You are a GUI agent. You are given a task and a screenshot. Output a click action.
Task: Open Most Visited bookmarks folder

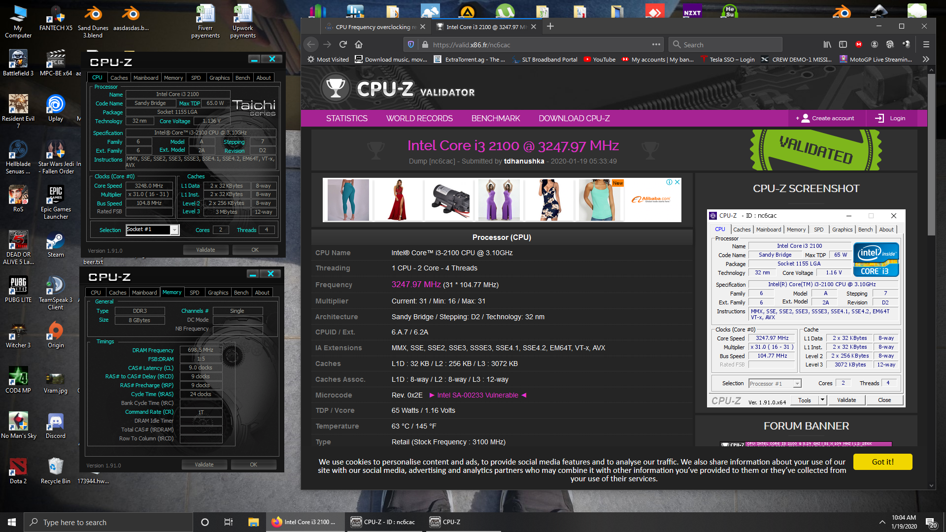point(328,59)
